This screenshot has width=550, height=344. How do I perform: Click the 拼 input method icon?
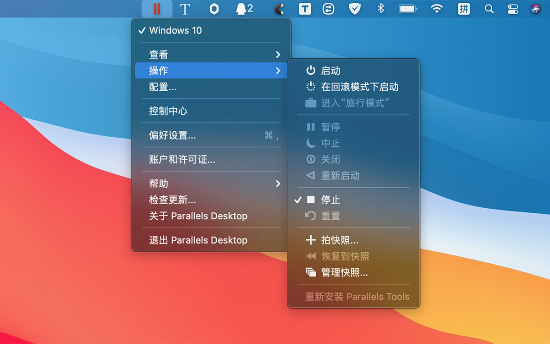464,9
